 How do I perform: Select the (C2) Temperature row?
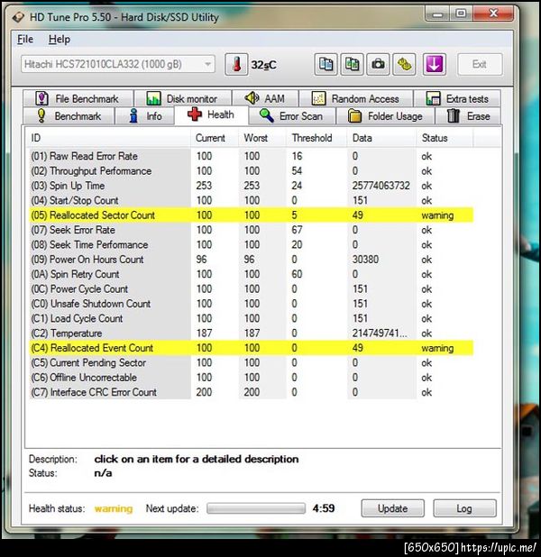pyautogui.click(x=252, y=333)
